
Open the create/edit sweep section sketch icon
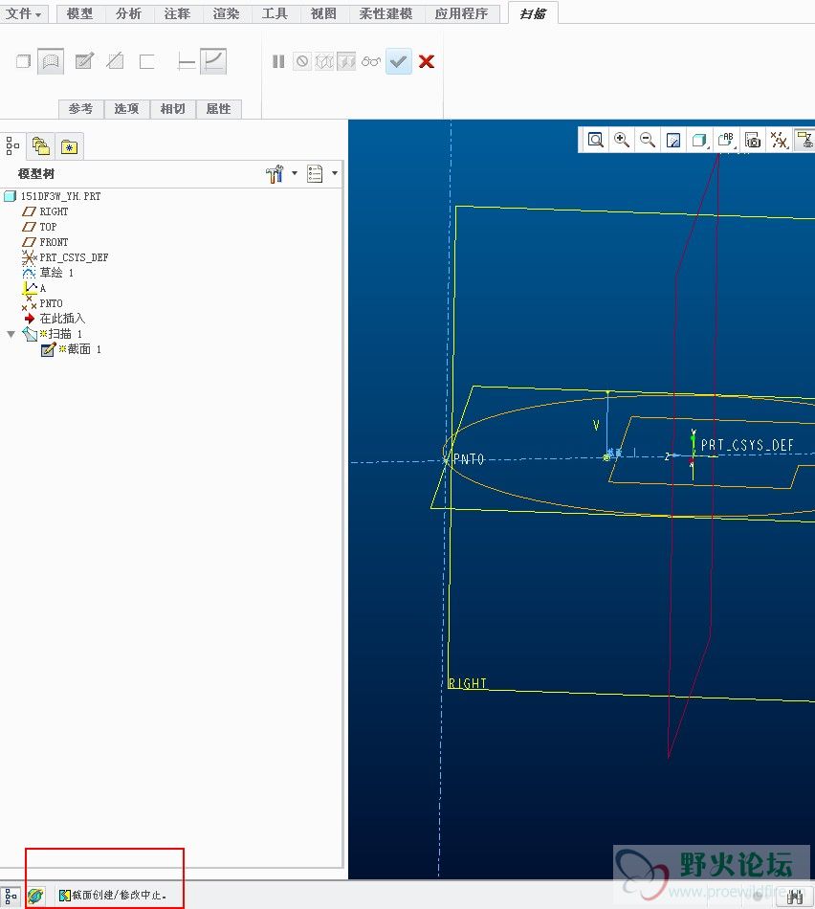pyautogui.click(x=84, y=61)
